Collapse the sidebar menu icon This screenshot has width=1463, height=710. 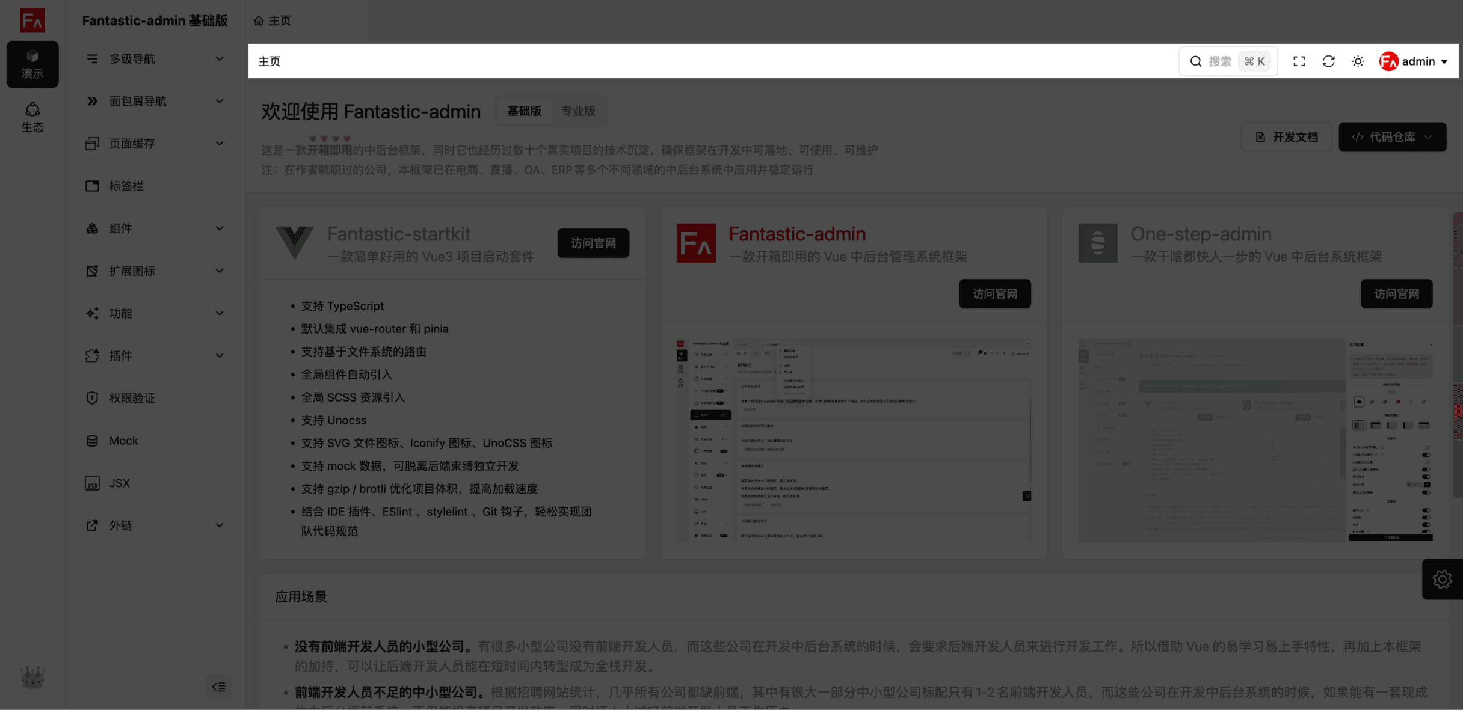(x=218, y=687)
